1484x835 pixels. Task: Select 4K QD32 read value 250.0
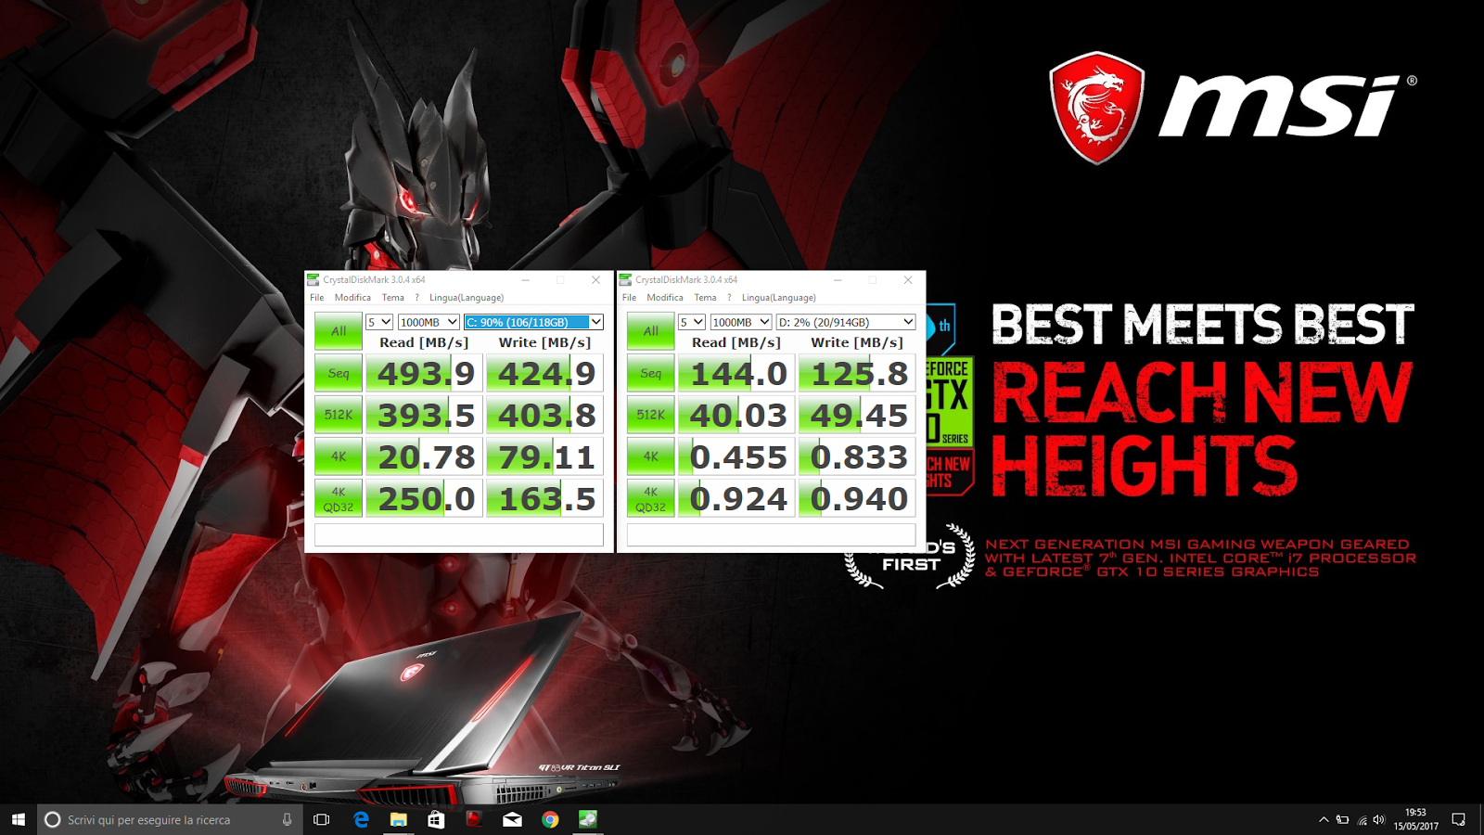425,498
